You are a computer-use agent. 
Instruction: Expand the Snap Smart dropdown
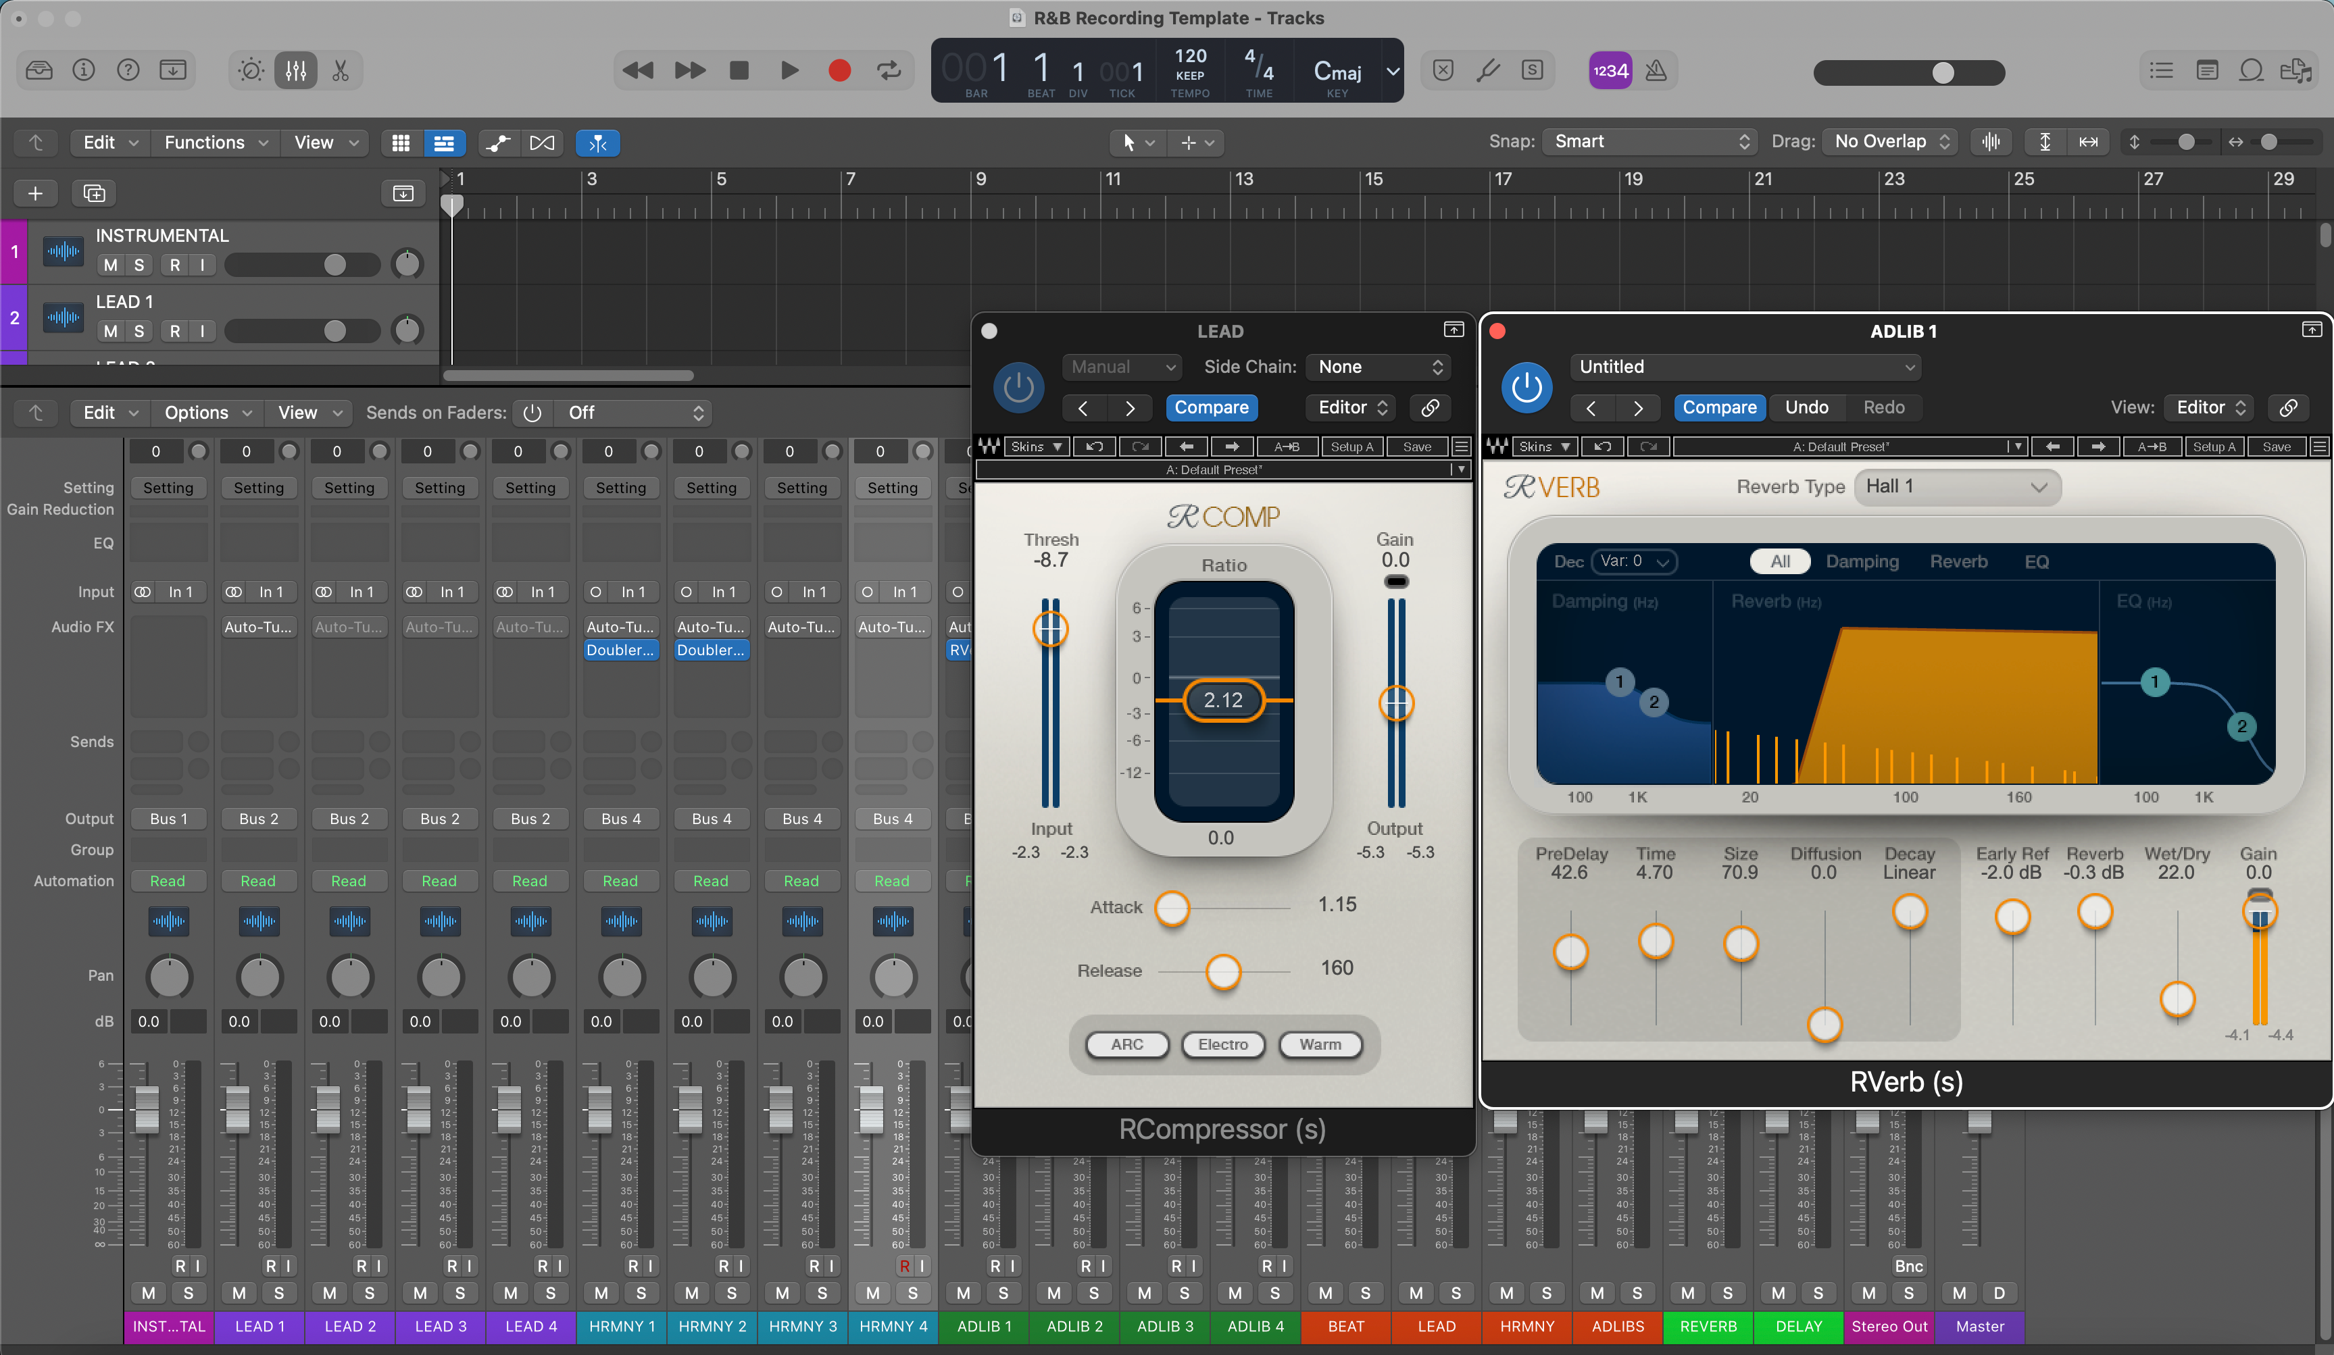pos(1649,142)
